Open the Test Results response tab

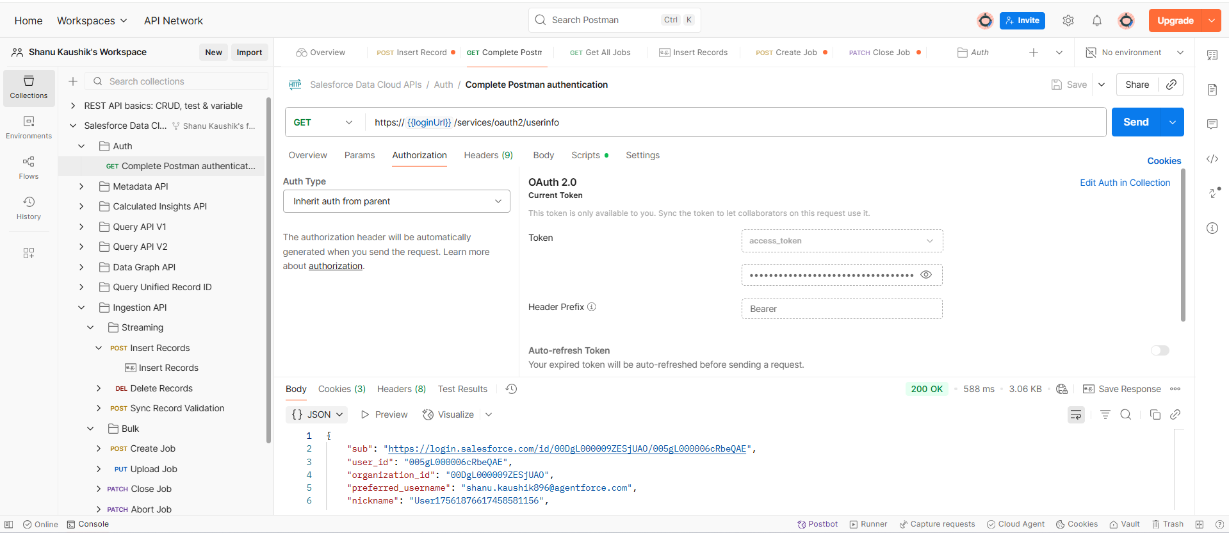coord(462,389)
